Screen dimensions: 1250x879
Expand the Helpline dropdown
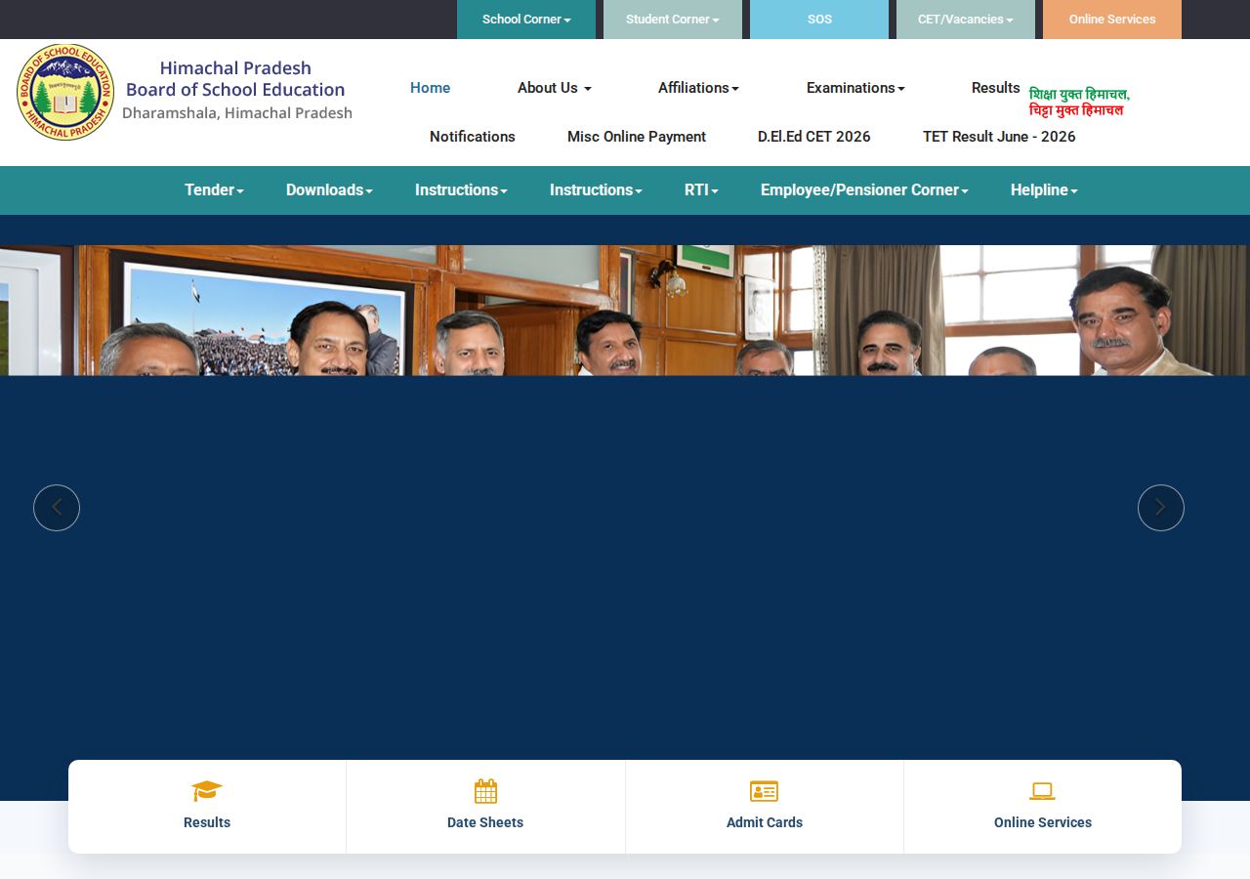coord(1044,190)
